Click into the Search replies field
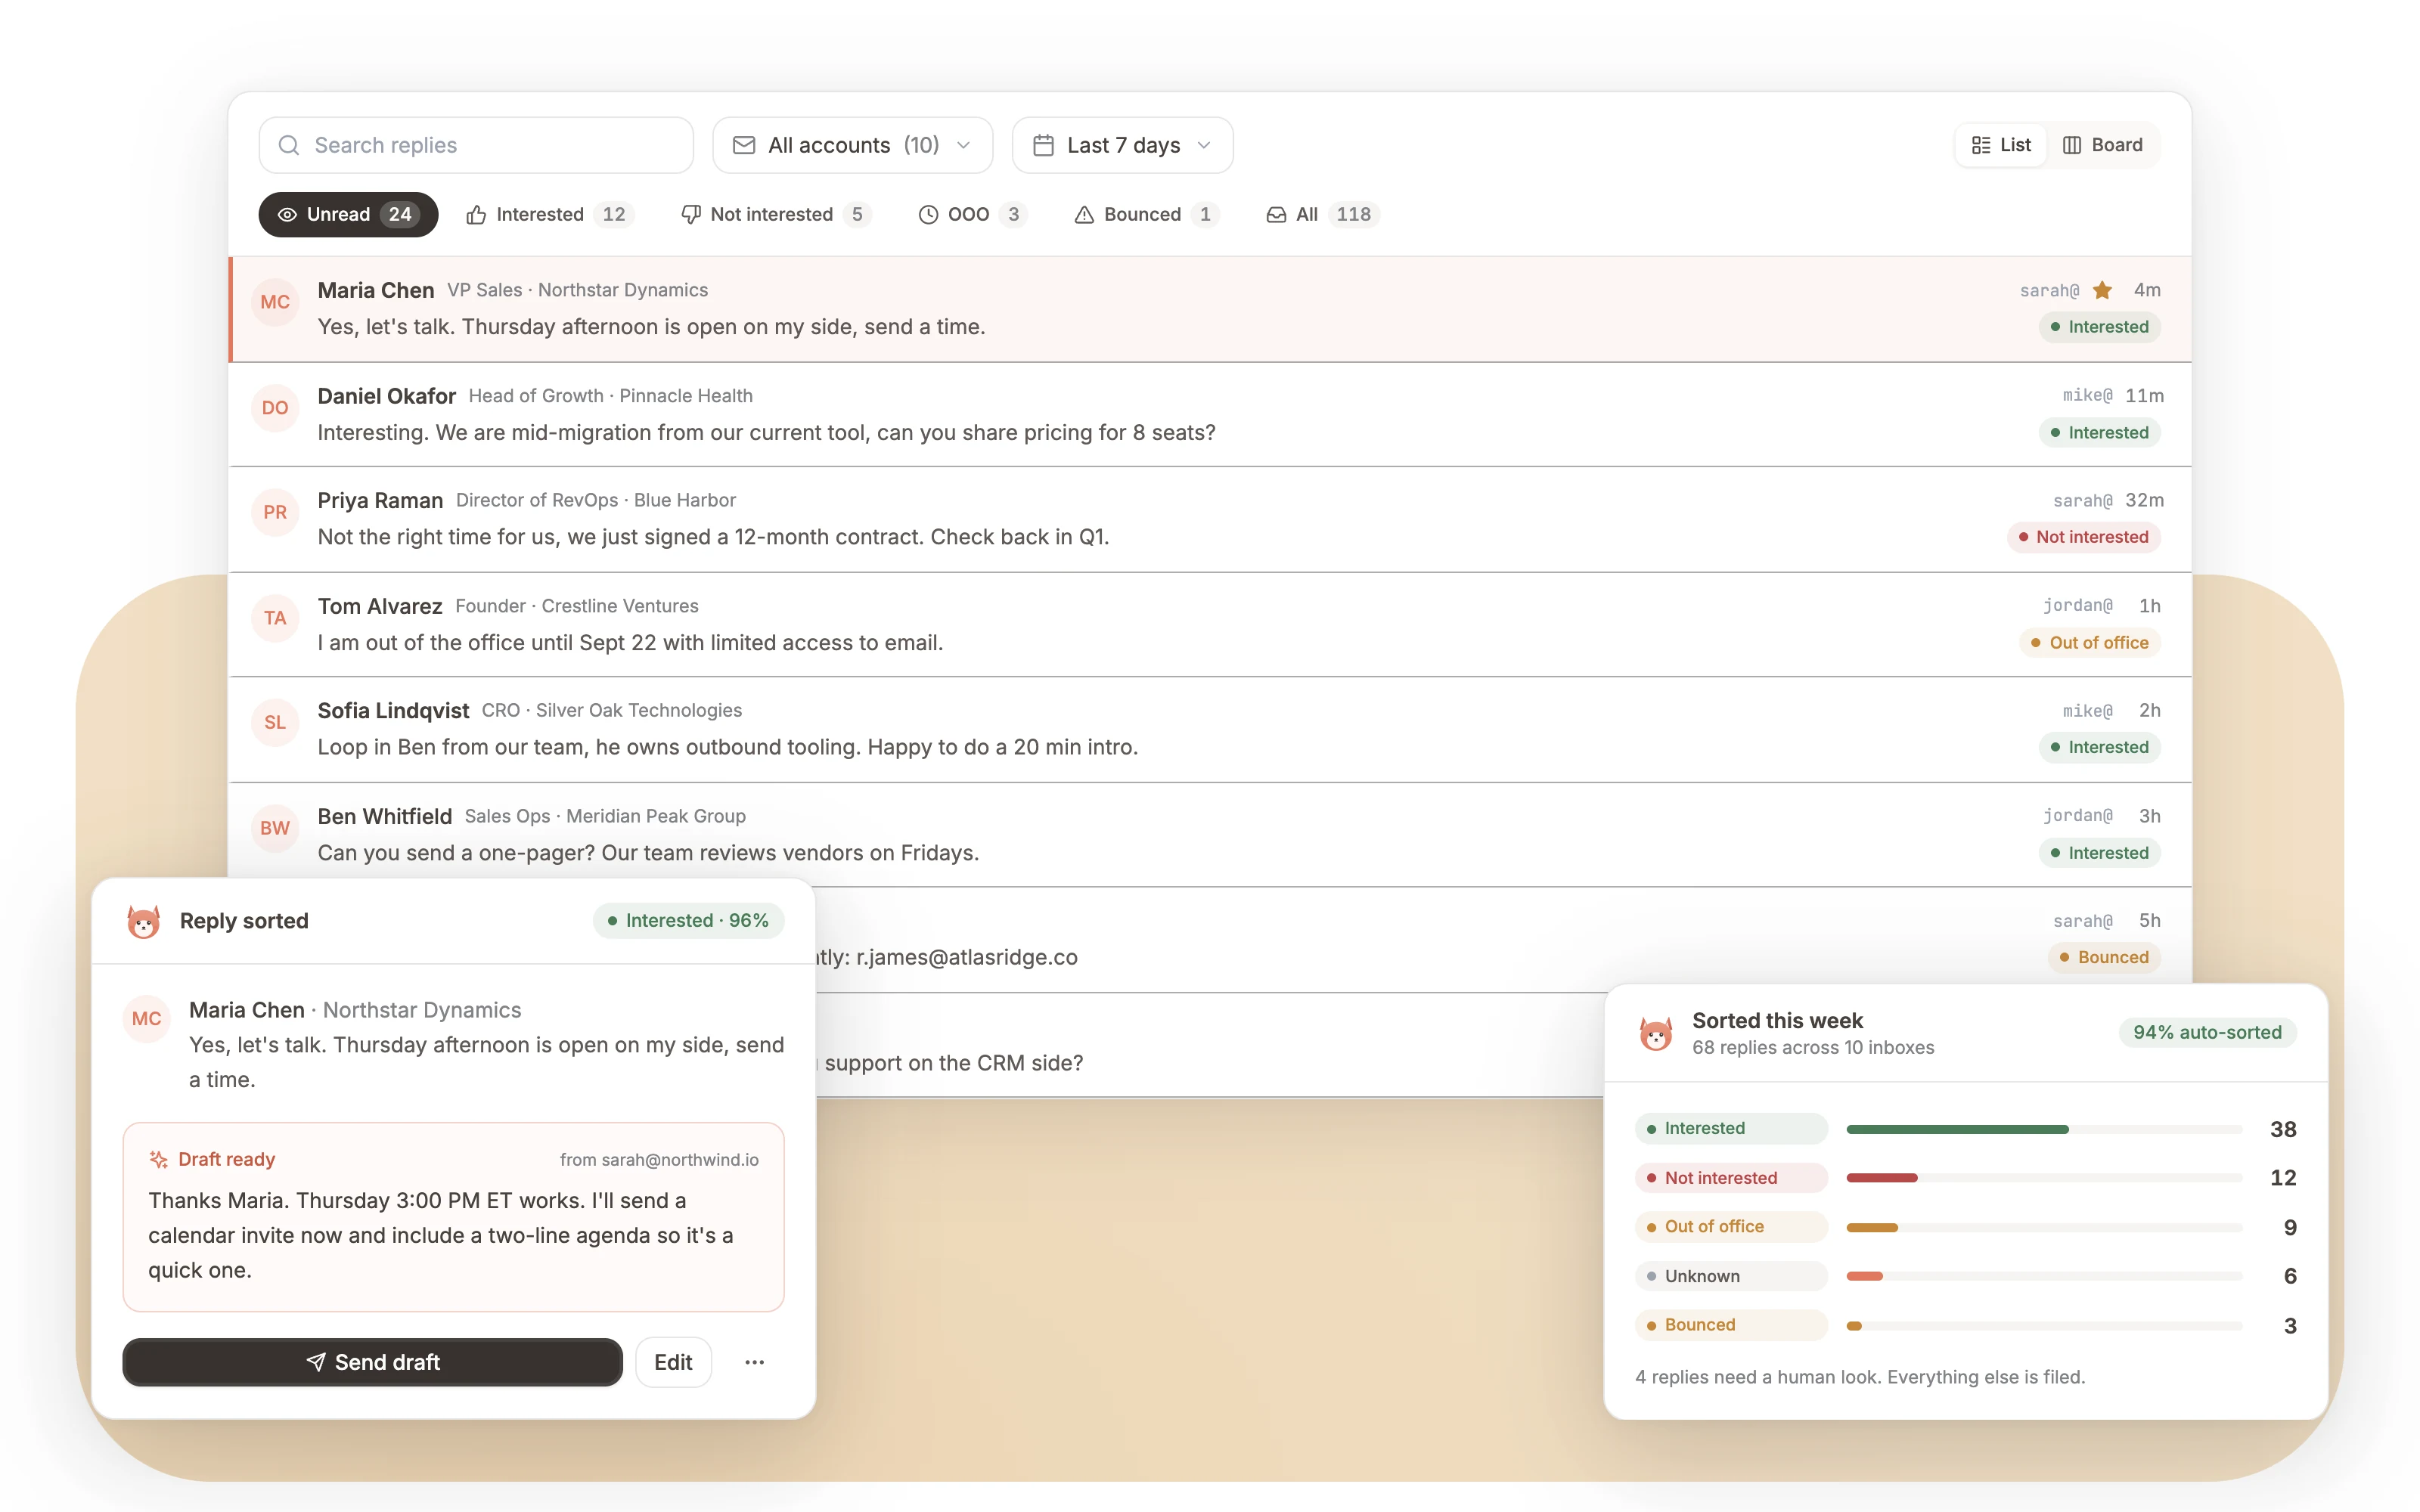This screenshot has width=2420, height=1512. pos(476,145)
